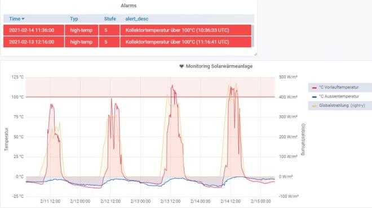372x208 pixels.
Task: Select the 2021-02-14 11:36:00 time cell
Action: [x=34, y=30]
